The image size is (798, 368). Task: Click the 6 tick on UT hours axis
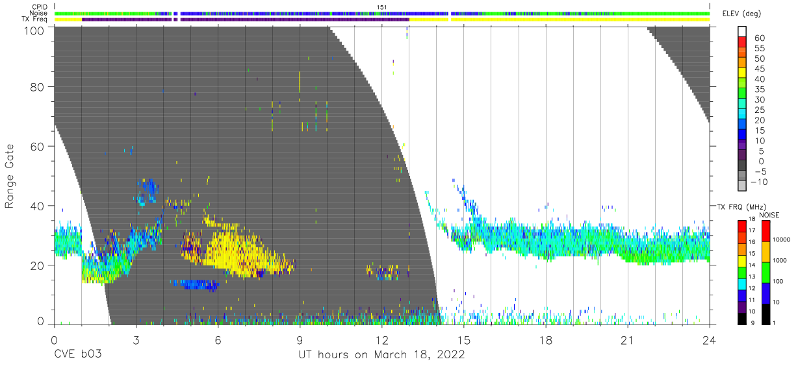[218, 340]
